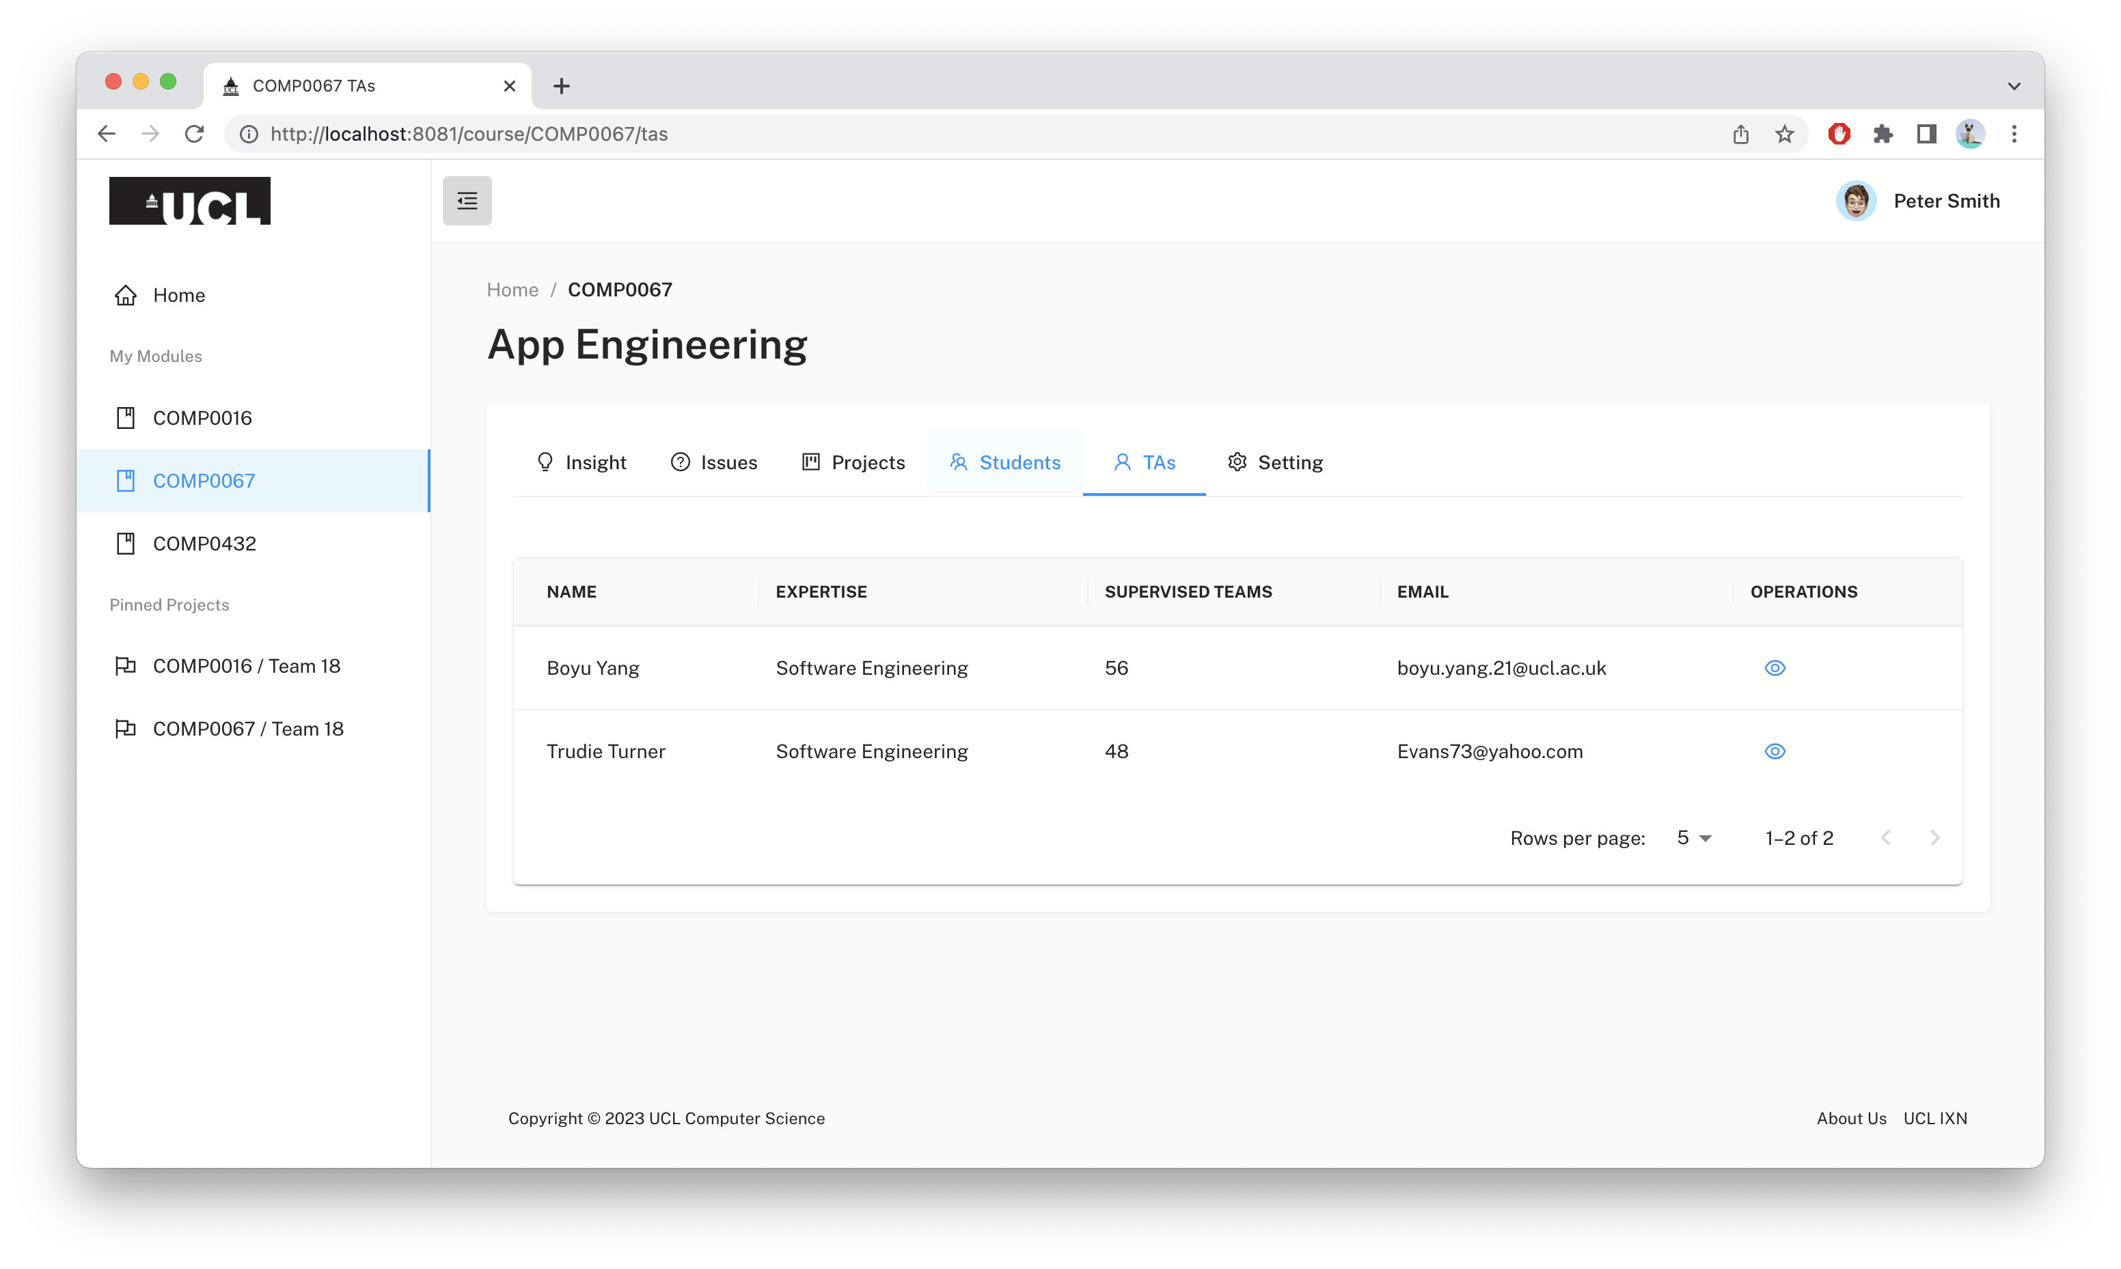Open the Students tab
2121x1269 pixels.
coord(1005,462)
